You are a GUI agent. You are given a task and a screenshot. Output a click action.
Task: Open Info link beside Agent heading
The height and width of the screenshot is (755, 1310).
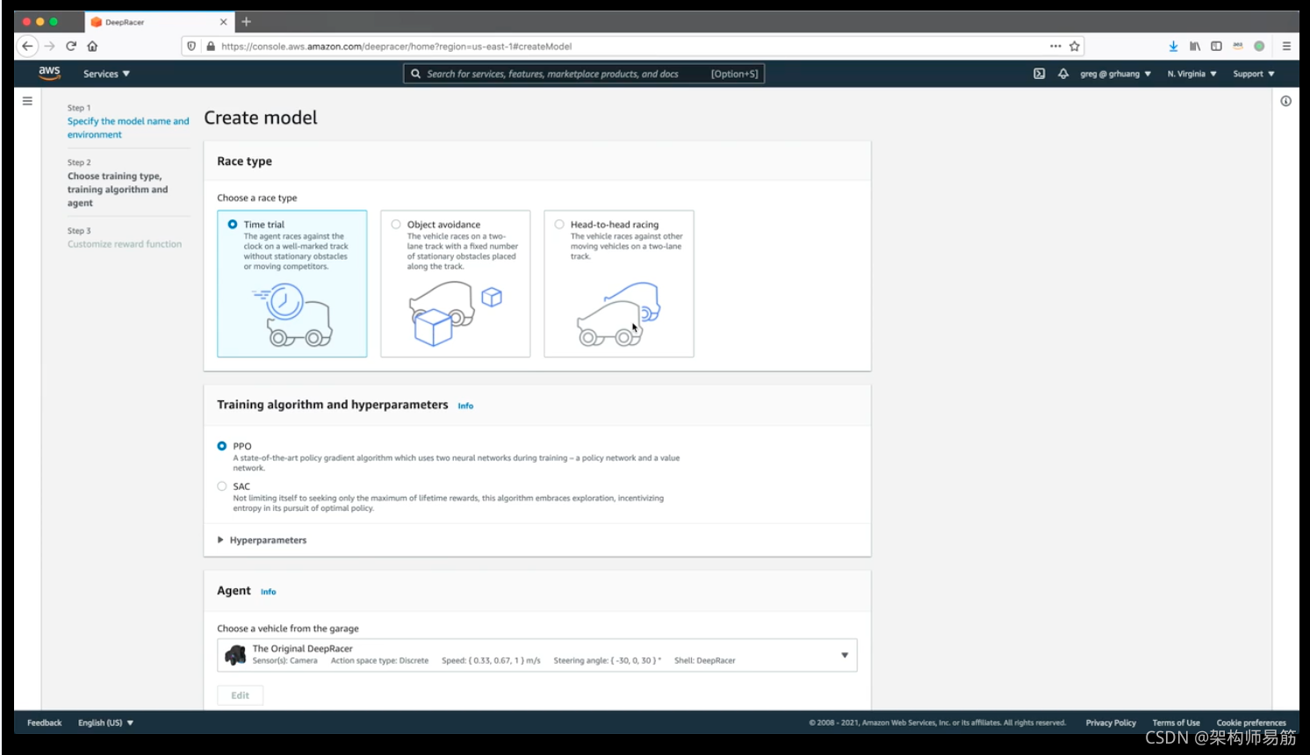(268, 592)
